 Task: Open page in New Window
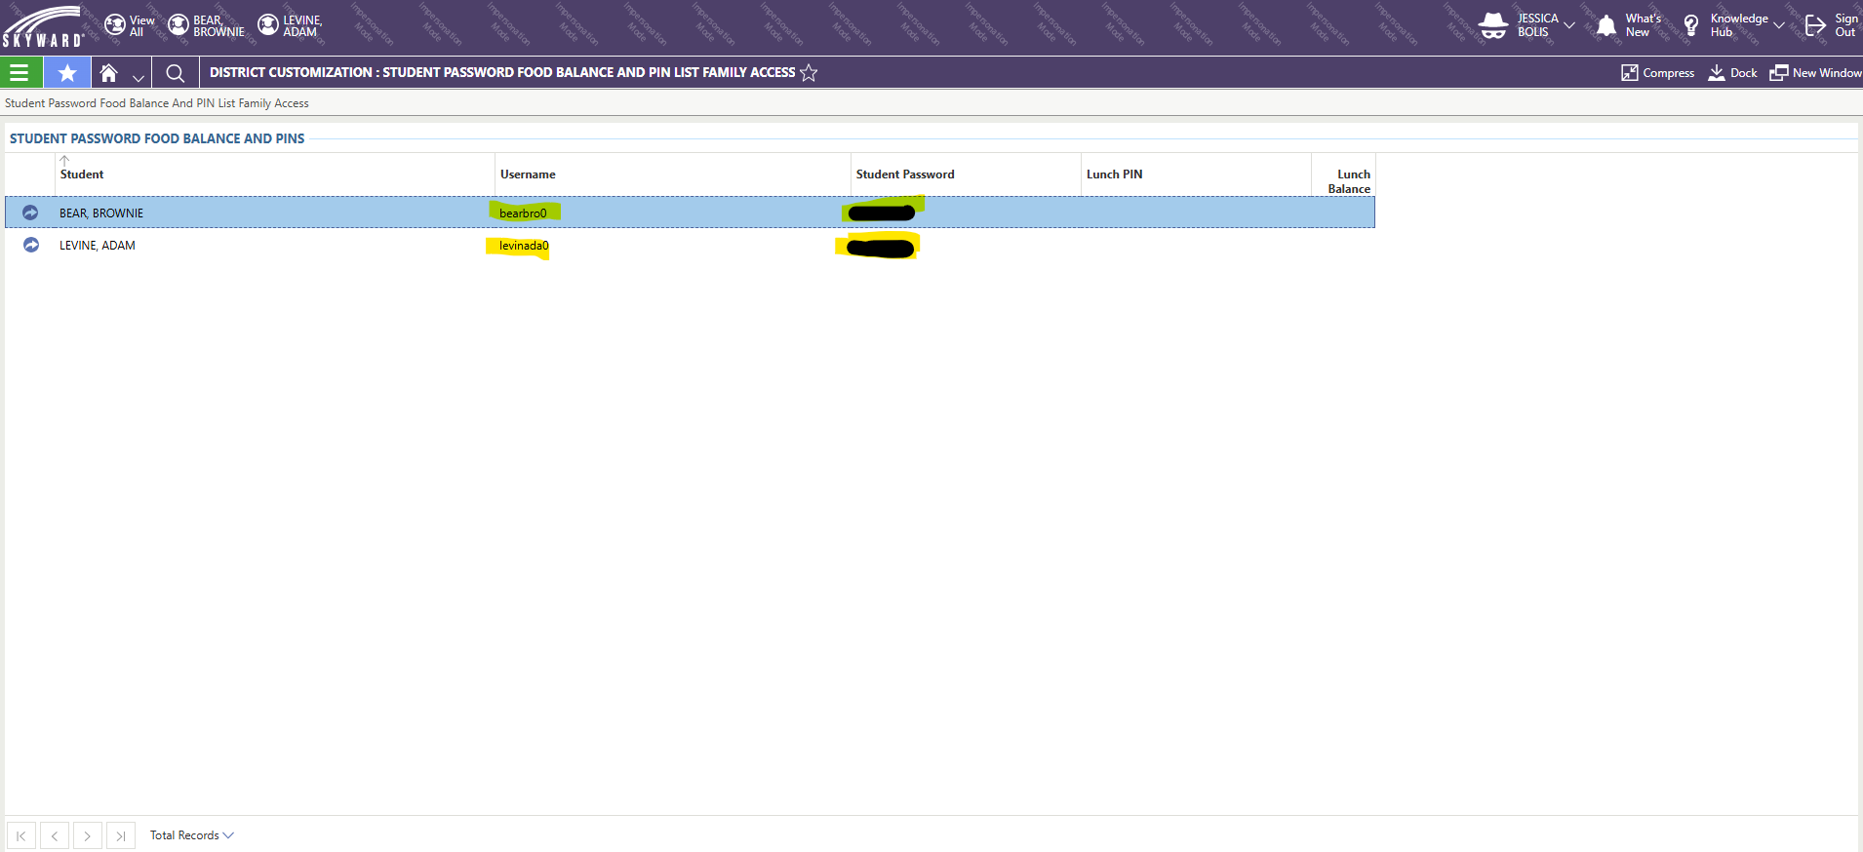click(1815, 73)
